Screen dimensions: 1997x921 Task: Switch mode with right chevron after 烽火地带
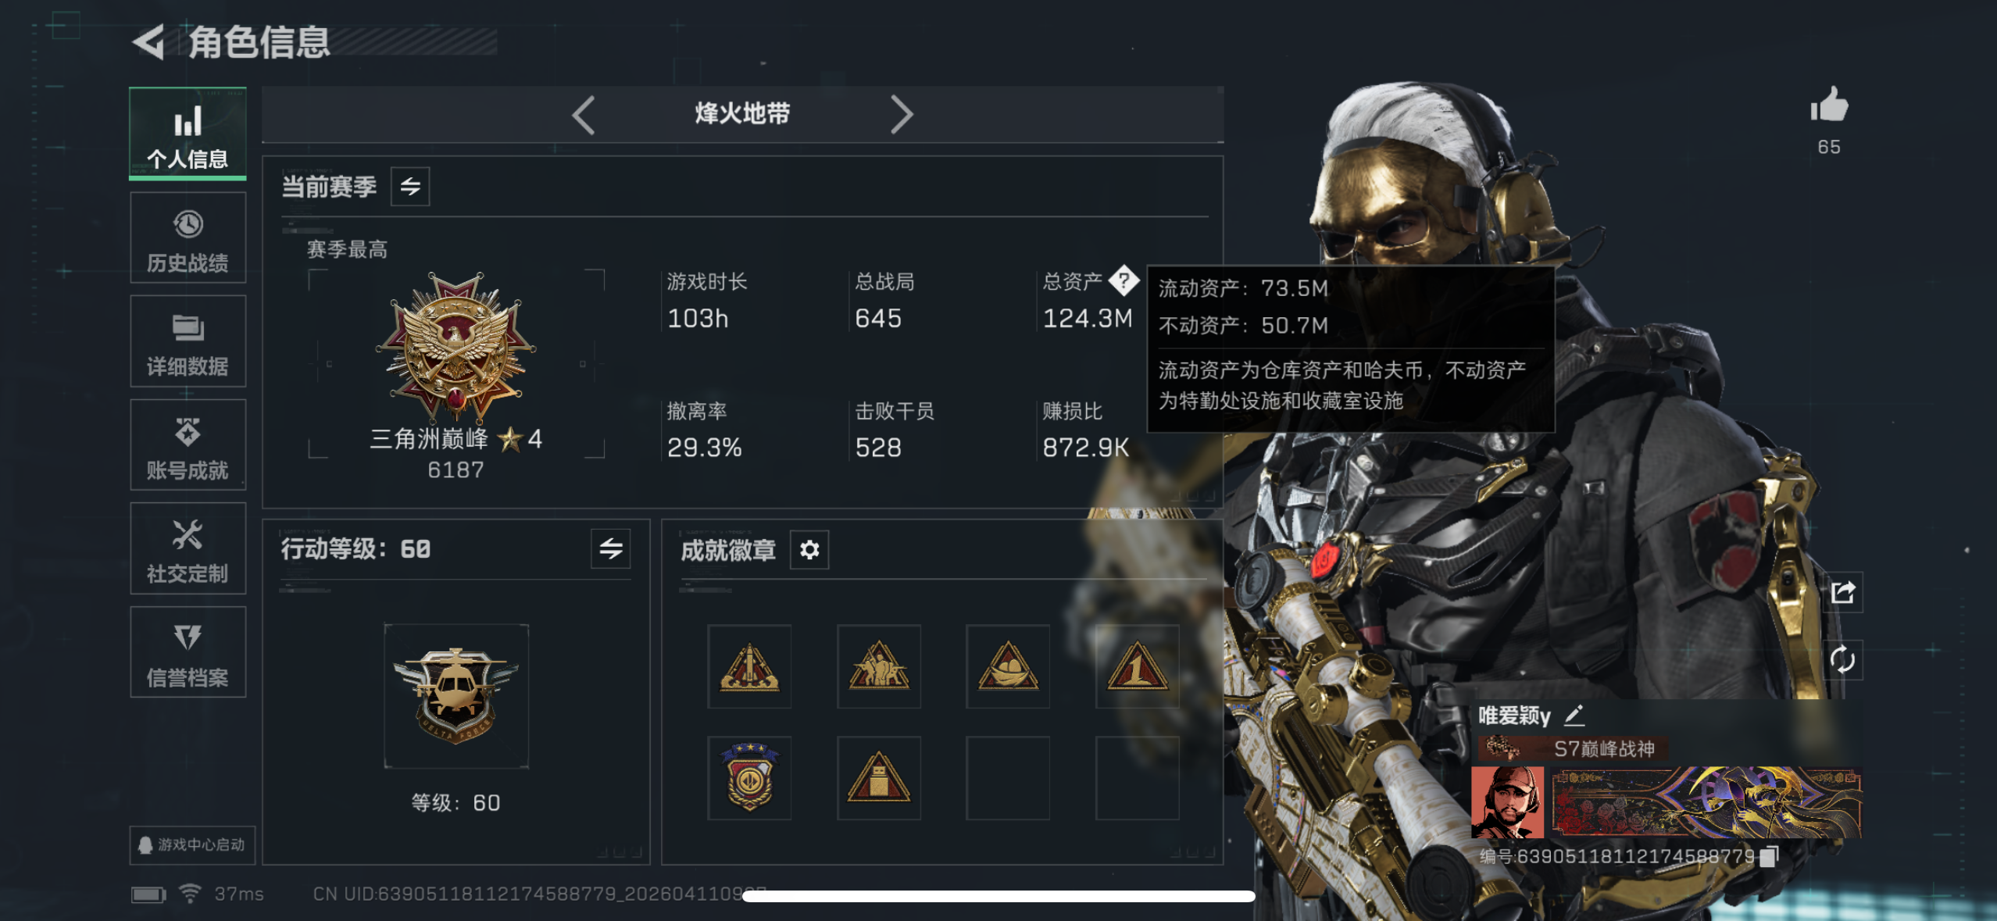click(902, 115)
